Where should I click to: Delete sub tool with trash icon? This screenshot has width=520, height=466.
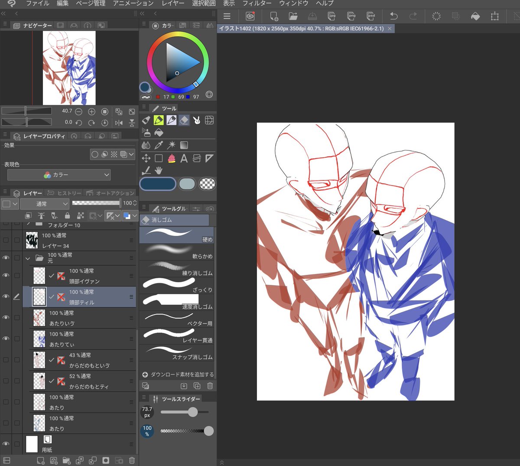point(210,386)
